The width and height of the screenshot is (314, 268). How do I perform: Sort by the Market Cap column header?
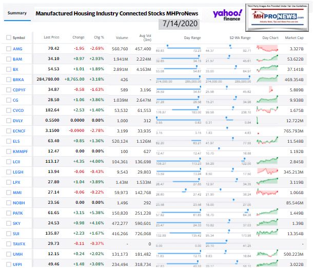pyautogui.click(x=294, y=37)
